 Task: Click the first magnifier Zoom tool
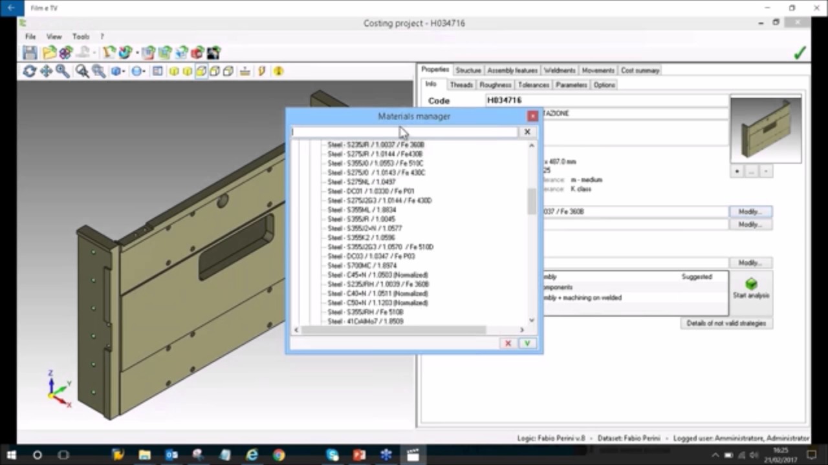tap(63, 71)
